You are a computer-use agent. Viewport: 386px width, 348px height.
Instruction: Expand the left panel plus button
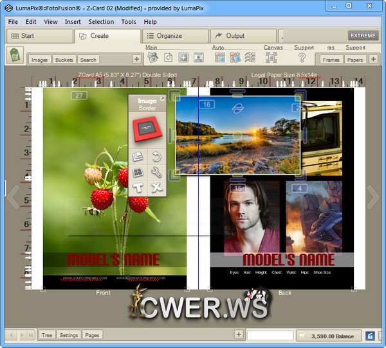click(x=136, y=59)
